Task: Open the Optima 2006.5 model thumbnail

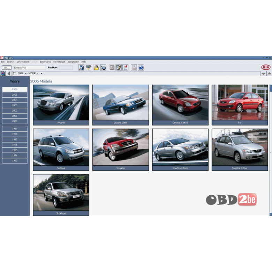Action: 180,105
